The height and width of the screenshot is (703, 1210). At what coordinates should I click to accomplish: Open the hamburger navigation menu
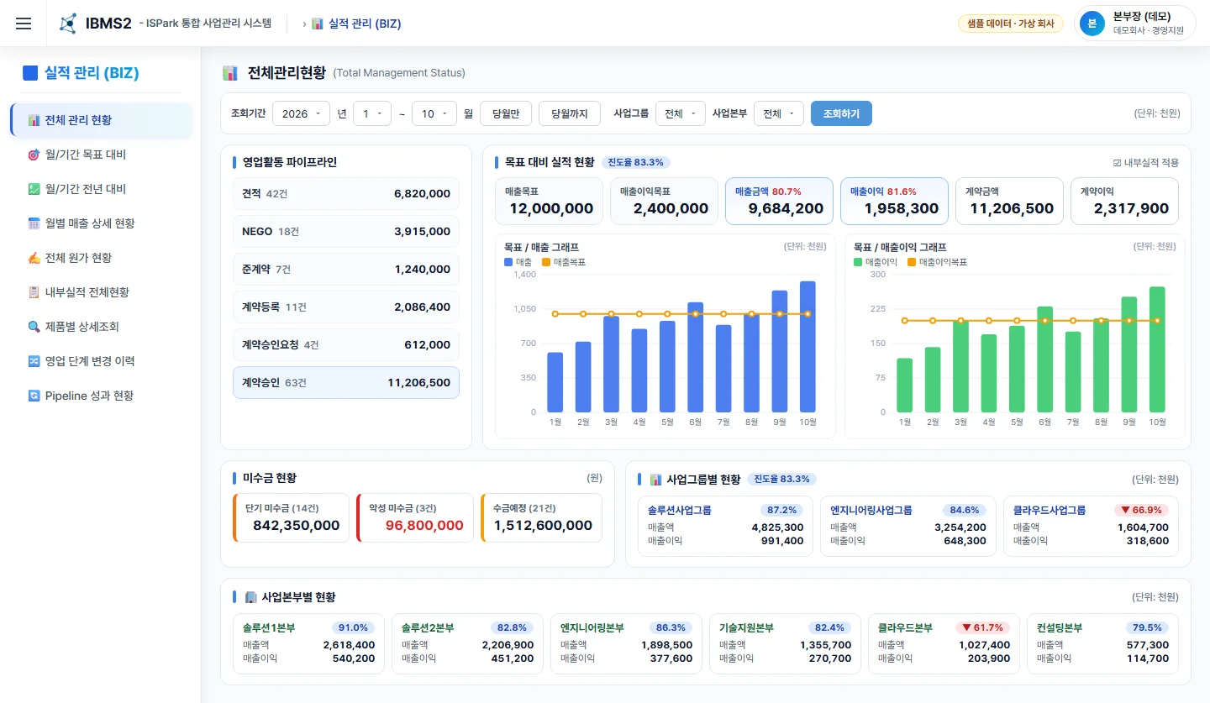tap(24, 24)
